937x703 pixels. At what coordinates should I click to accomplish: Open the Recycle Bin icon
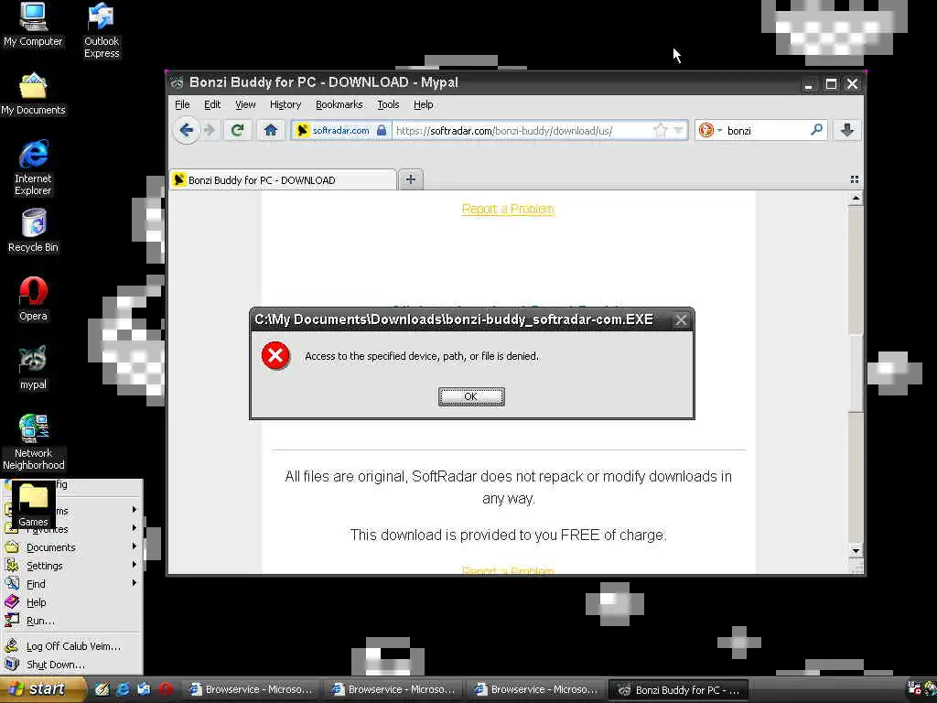[x=33, y=231]
